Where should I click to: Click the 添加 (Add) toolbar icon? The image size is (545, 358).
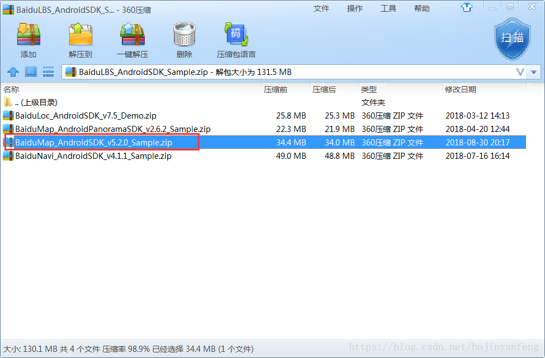(29, 35)
